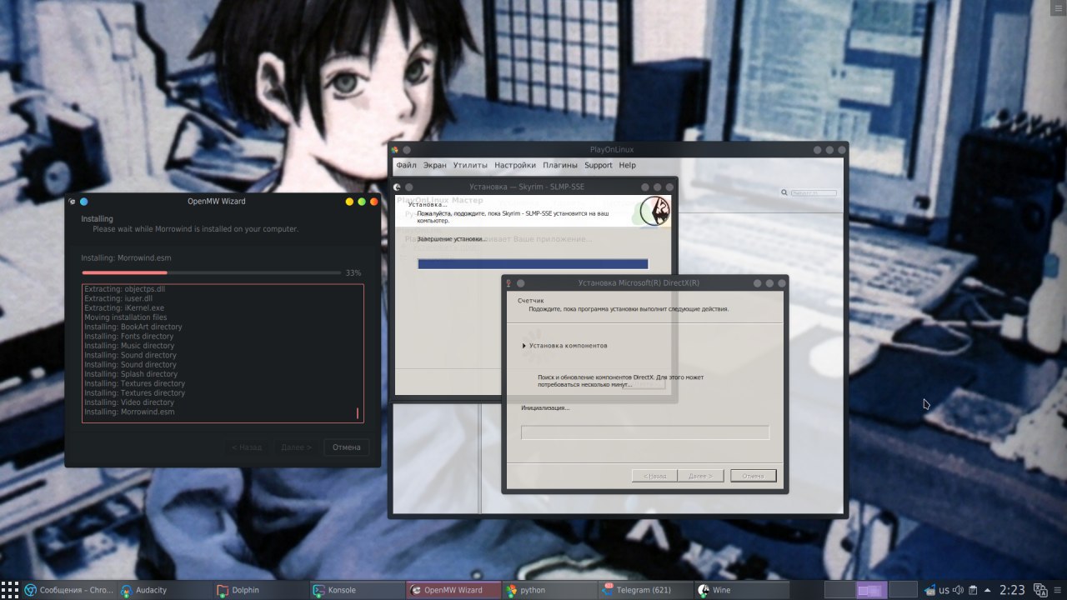The height and width of the screenshot is (600, 1067).
Task: Click the Skyrim dragon logo
Action: click(x=654, y=211)
